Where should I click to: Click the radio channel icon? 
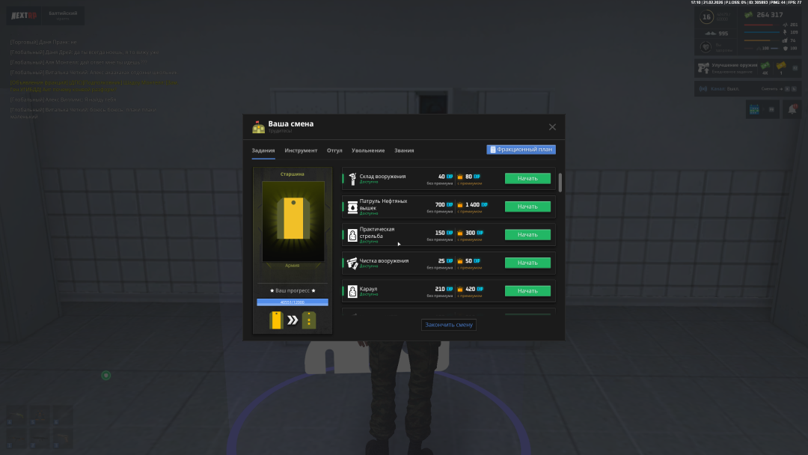pos(704,88)
